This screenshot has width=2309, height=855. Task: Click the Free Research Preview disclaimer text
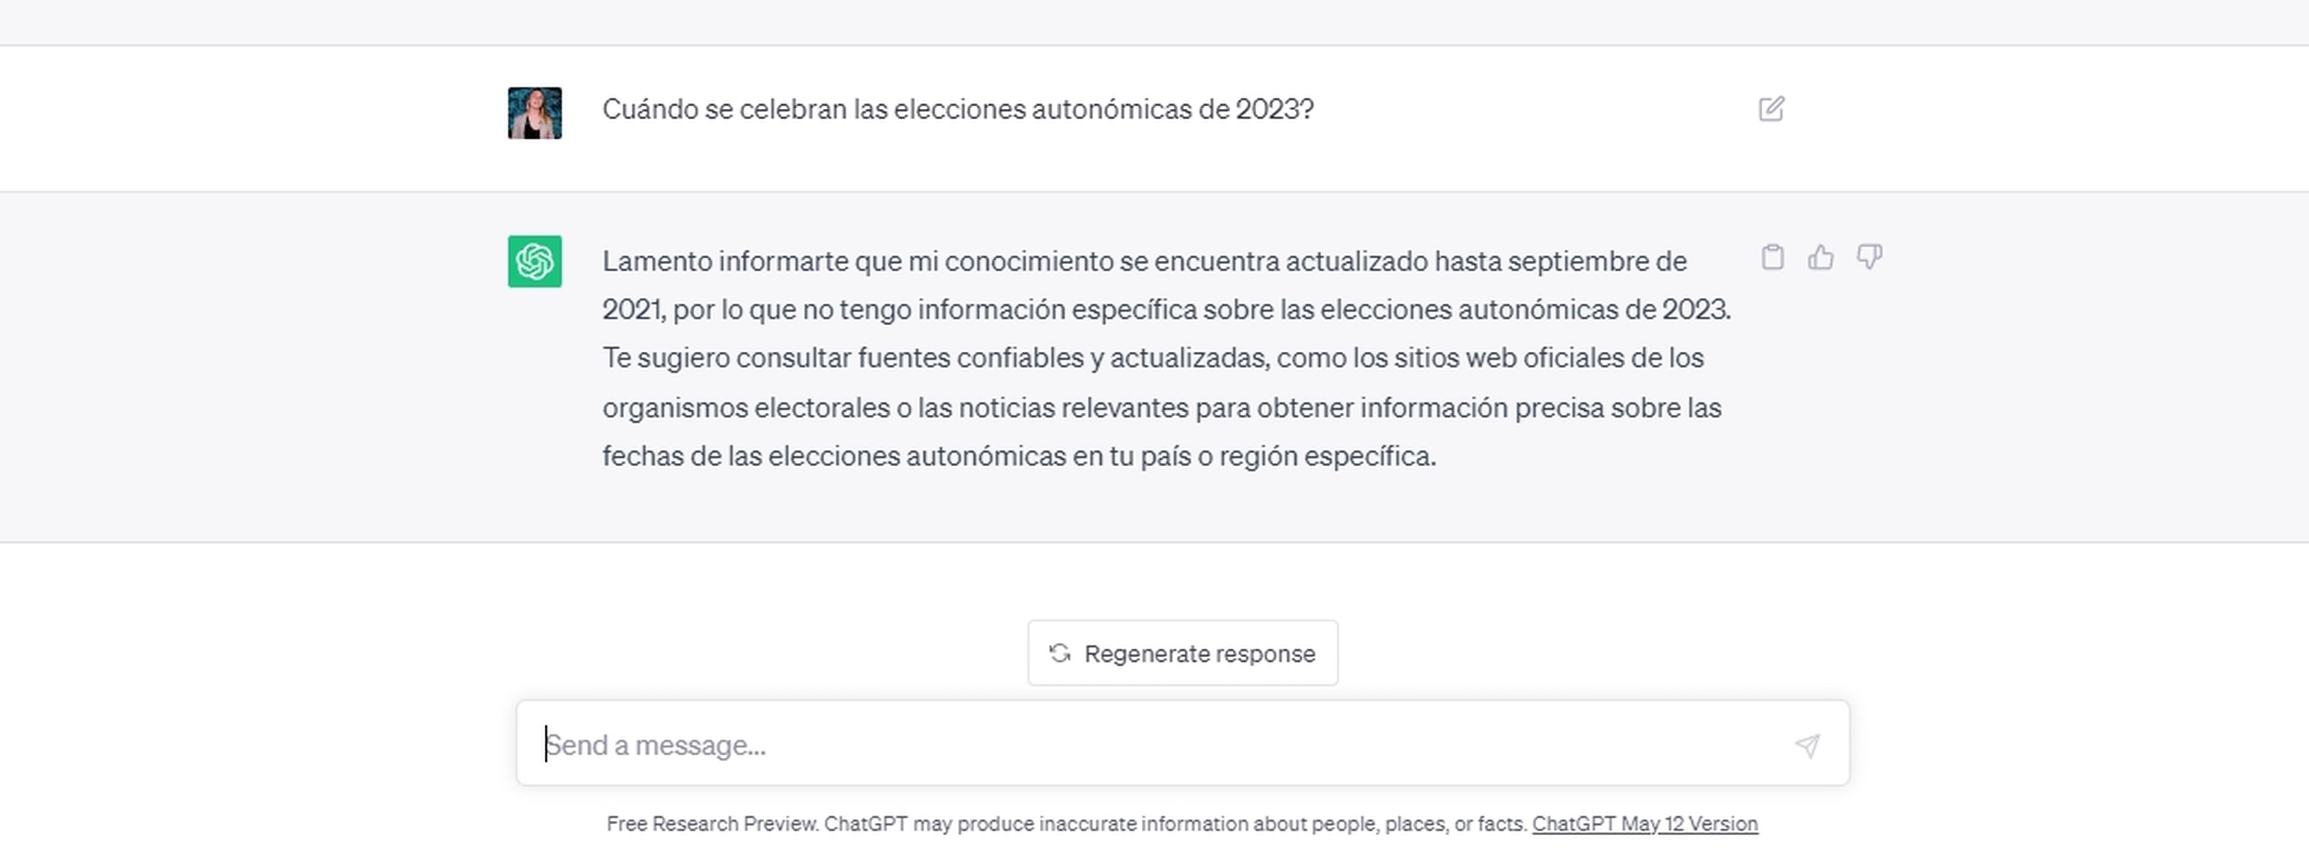[1067, 824]
